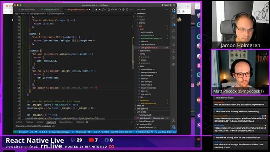Click the editor vertical scrollbar thumb
Screen dimensions: 270x152
click(x=133, y=57)
